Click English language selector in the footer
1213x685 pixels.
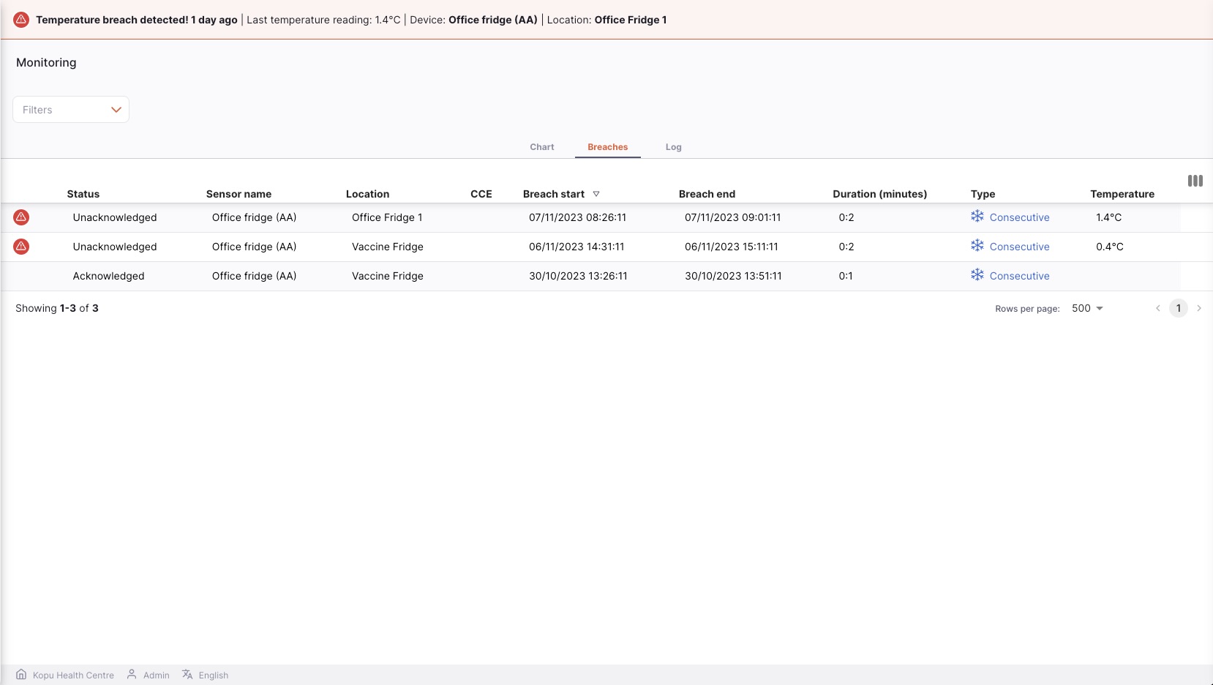point(214,675)
